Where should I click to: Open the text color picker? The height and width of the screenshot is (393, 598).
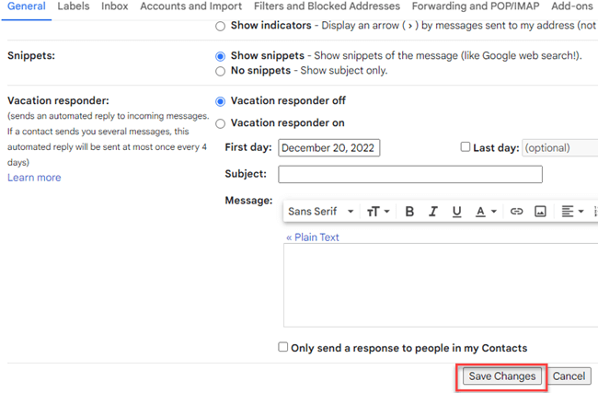click(x=485, y=212)
